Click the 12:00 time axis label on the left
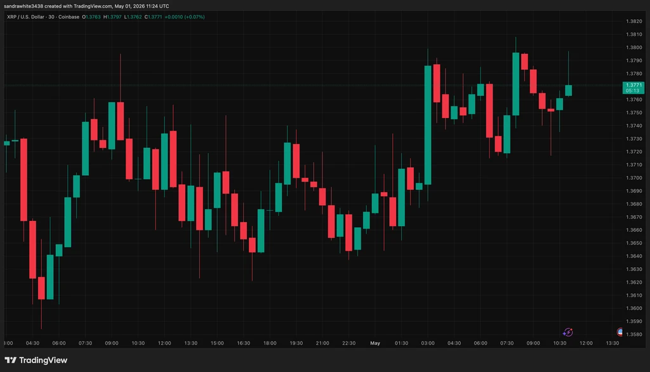The width and height of the screenshot is (650, 372). 164,343
